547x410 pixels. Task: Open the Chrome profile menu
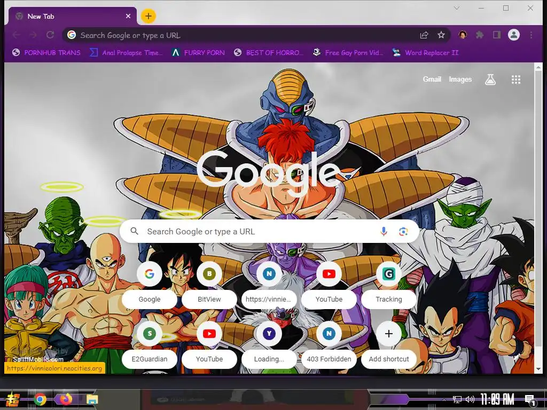[x=514, y=35]
